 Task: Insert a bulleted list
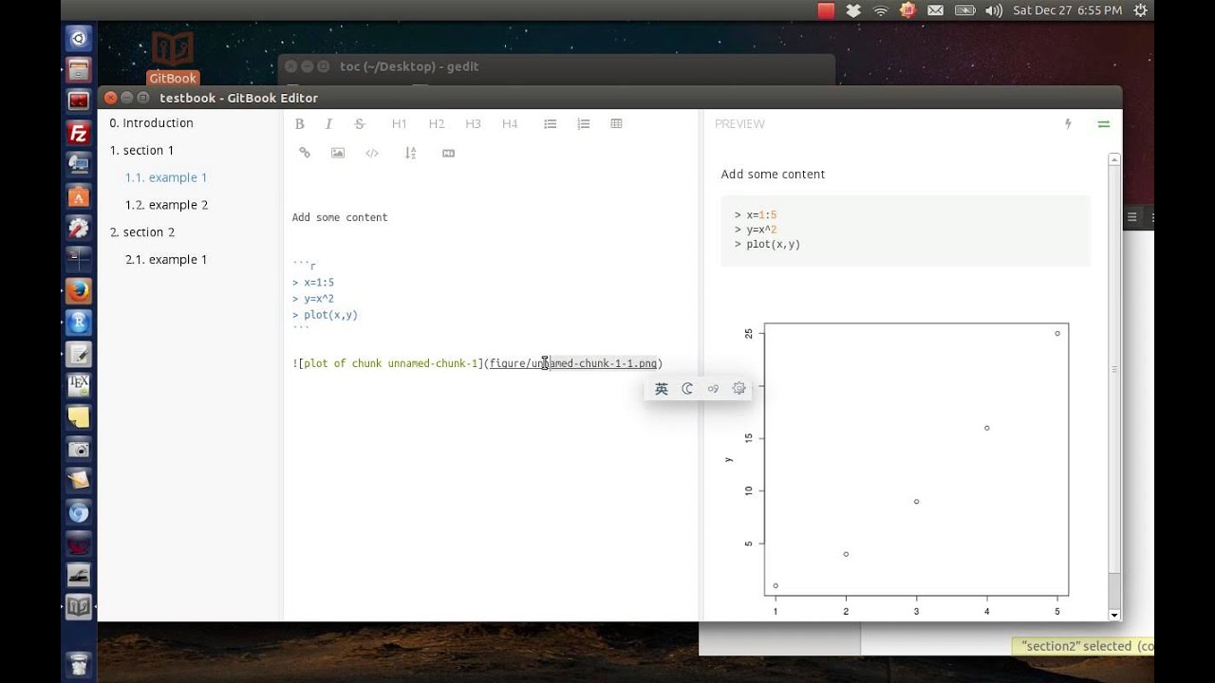pos(550,124)
